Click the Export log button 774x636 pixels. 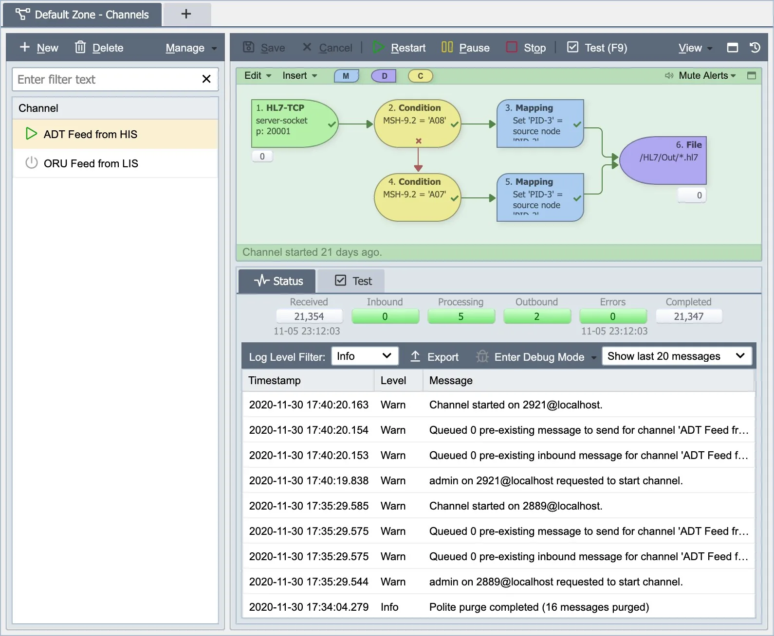pyautogui.click(x=434, y=357)
